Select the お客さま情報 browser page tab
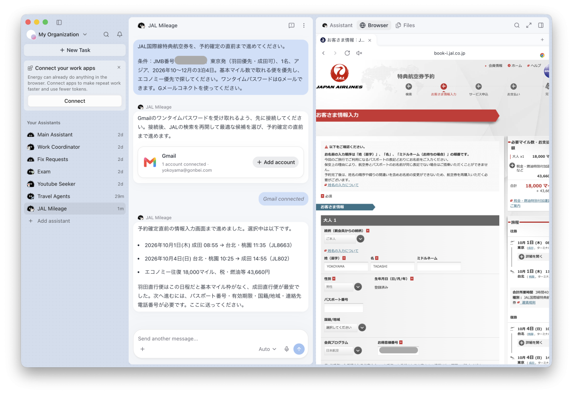Image resolution: width=573 pixels, height=395 pixels. 347,40
